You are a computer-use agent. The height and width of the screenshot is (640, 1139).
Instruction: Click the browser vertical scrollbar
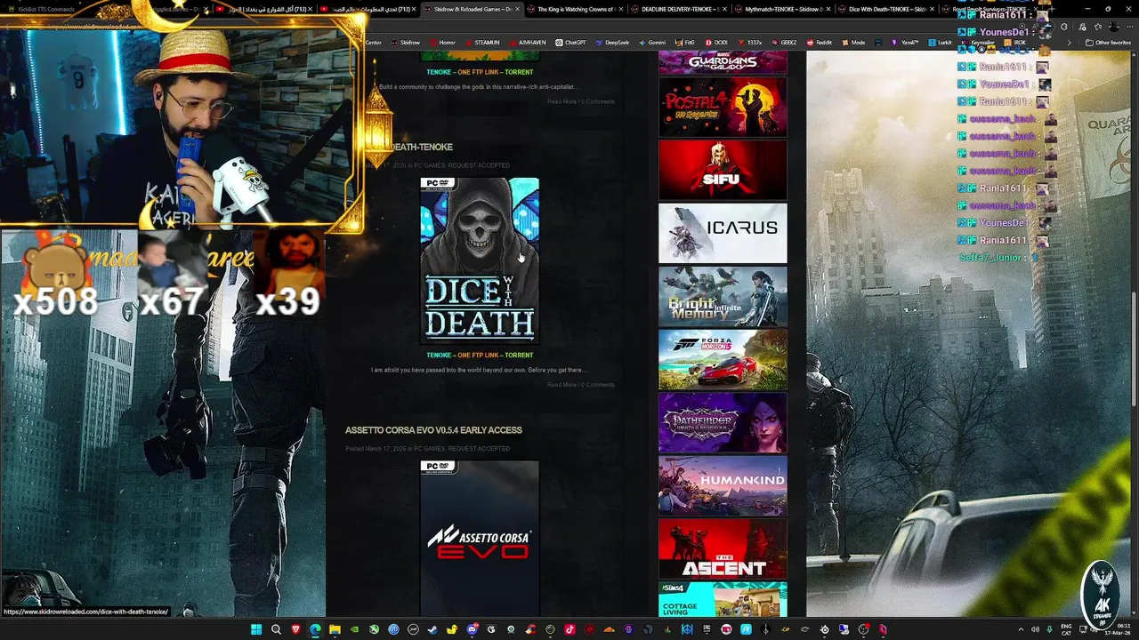pos(1135,333)
